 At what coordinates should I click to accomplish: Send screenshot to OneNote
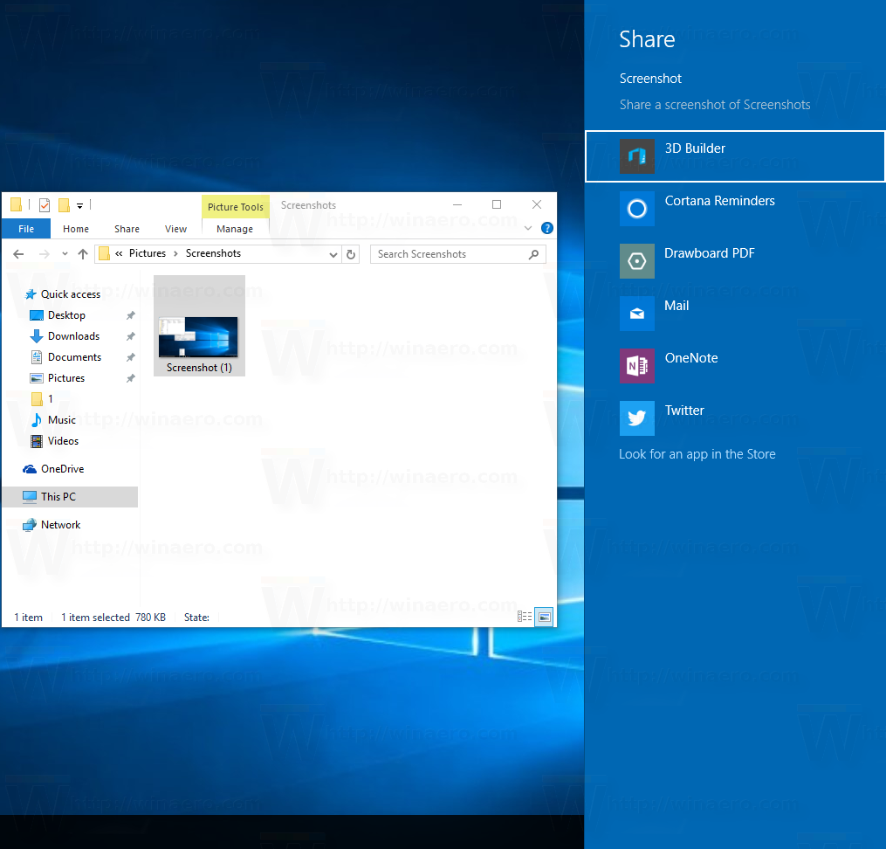pyautogui.click(x=735, y=366)
